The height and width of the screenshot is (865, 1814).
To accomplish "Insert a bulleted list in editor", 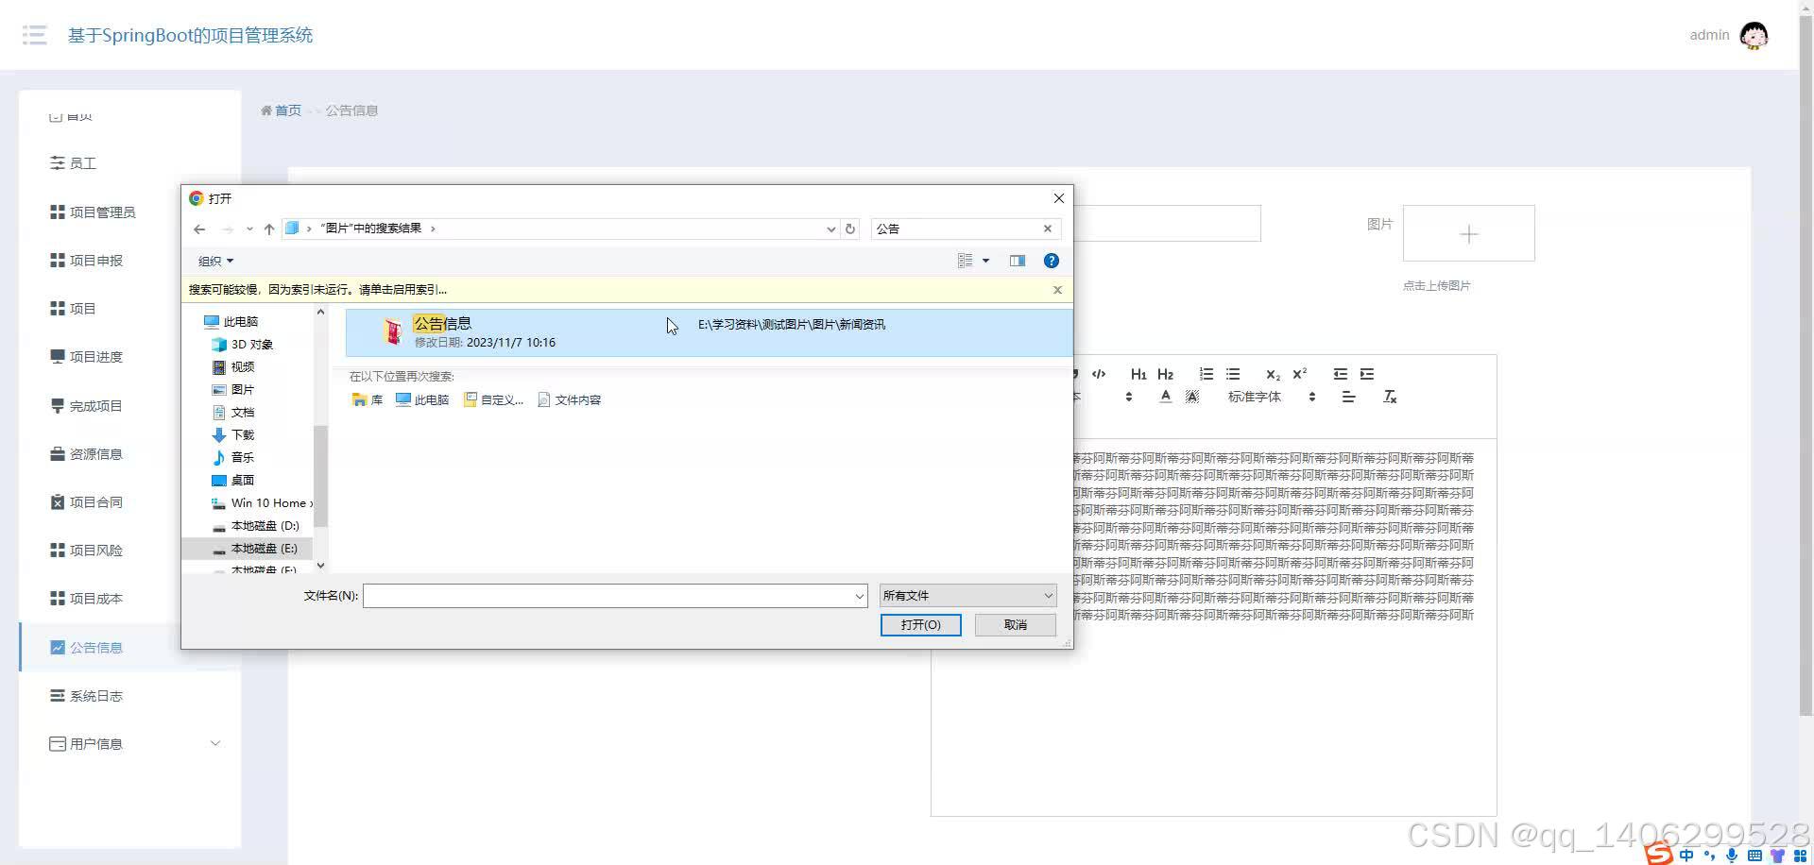I will tap(1233, 374).
